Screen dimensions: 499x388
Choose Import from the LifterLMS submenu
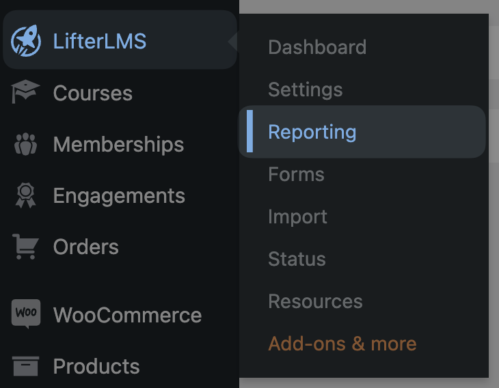(297, 217)
